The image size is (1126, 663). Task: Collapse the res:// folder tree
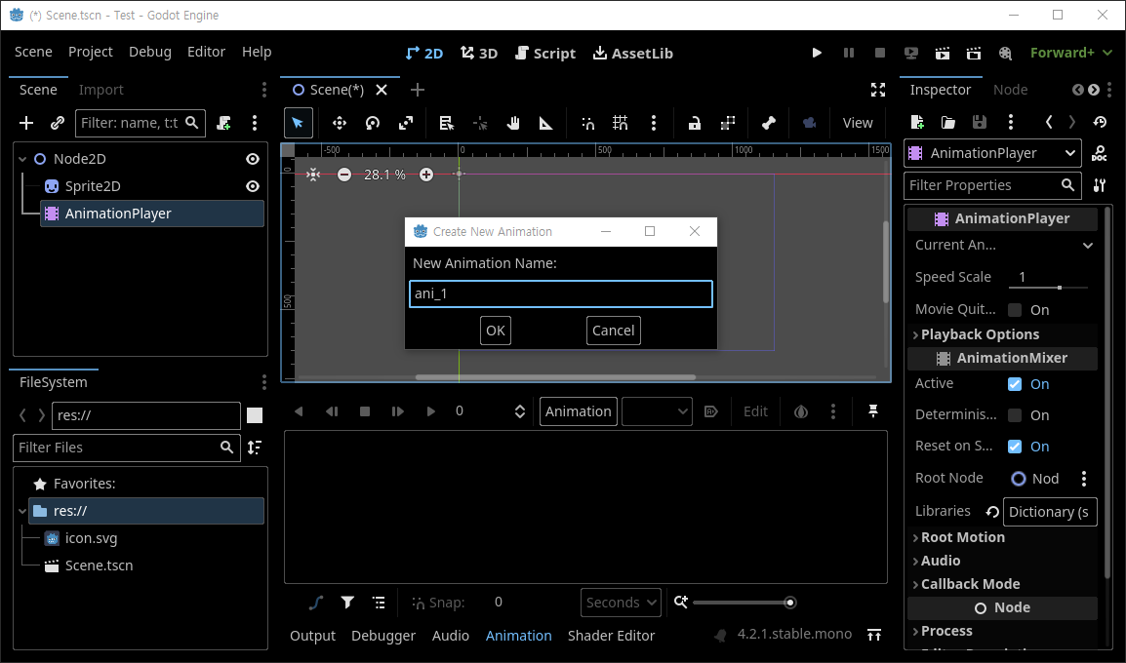click(x=22, y=511)
